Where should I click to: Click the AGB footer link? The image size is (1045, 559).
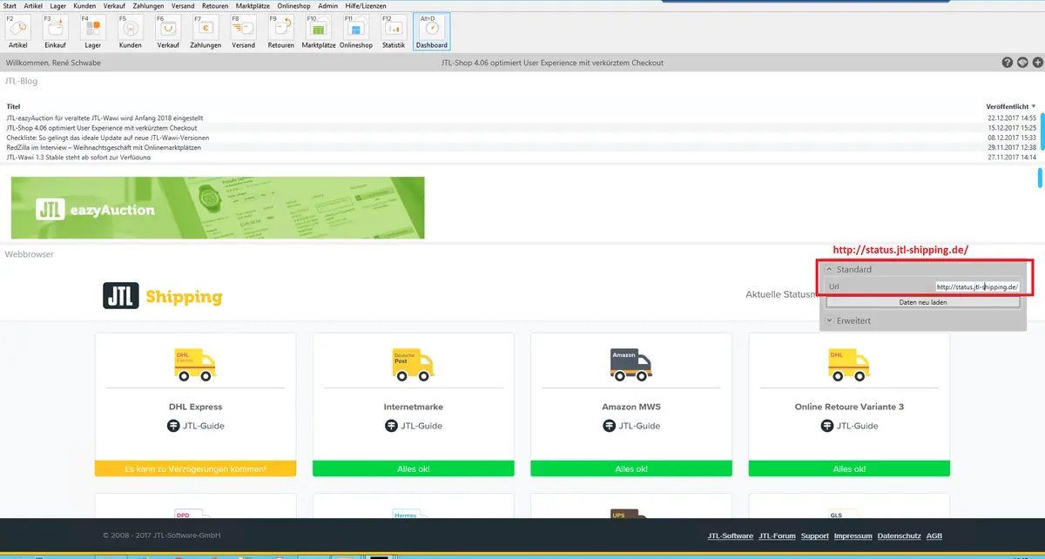click(x=934, y=535)
